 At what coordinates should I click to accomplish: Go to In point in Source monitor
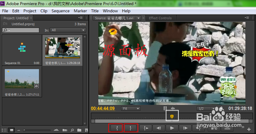pyautogui.click(x=146, y=128)
